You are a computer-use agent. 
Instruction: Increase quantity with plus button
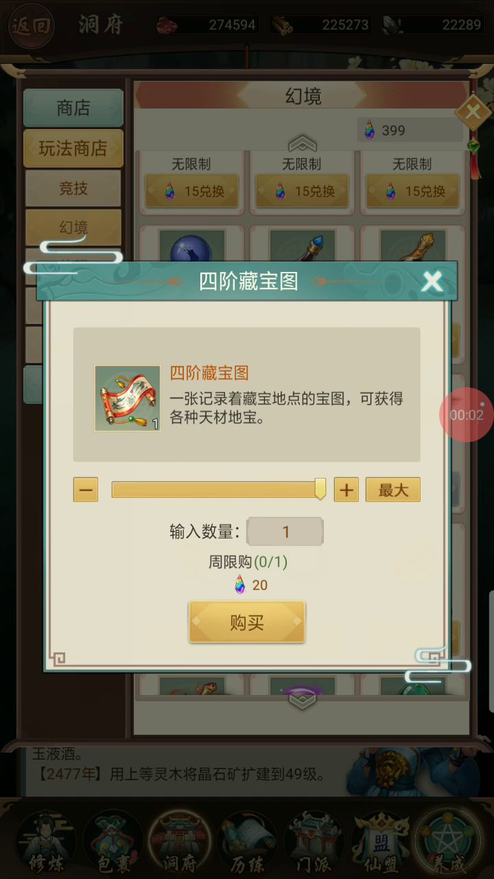[346, 490]
